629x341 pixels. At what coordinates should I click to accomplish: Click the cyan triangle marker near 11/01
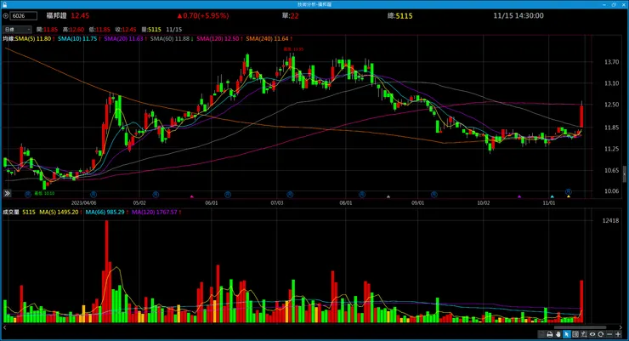[552, 196]
